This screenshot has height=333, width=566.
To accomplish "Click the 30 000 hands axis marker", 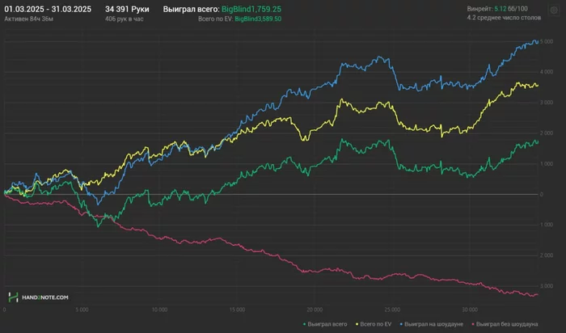I will 471,309.
